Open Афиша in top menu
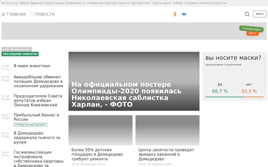Image resolution: width=268 pixels, height=167 pixels. (24, 3)
